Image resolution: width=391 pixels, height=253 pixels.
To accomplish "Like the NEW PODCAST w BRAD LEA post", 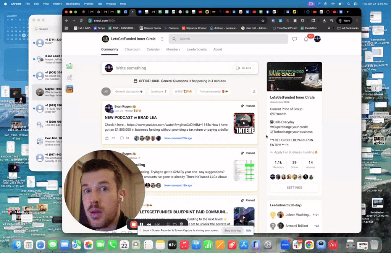I will coord(107,138).
